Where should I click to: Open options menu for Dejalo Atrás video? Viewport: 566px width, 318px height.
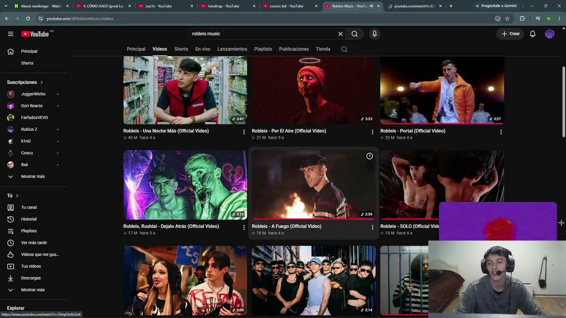coord(244,227)
